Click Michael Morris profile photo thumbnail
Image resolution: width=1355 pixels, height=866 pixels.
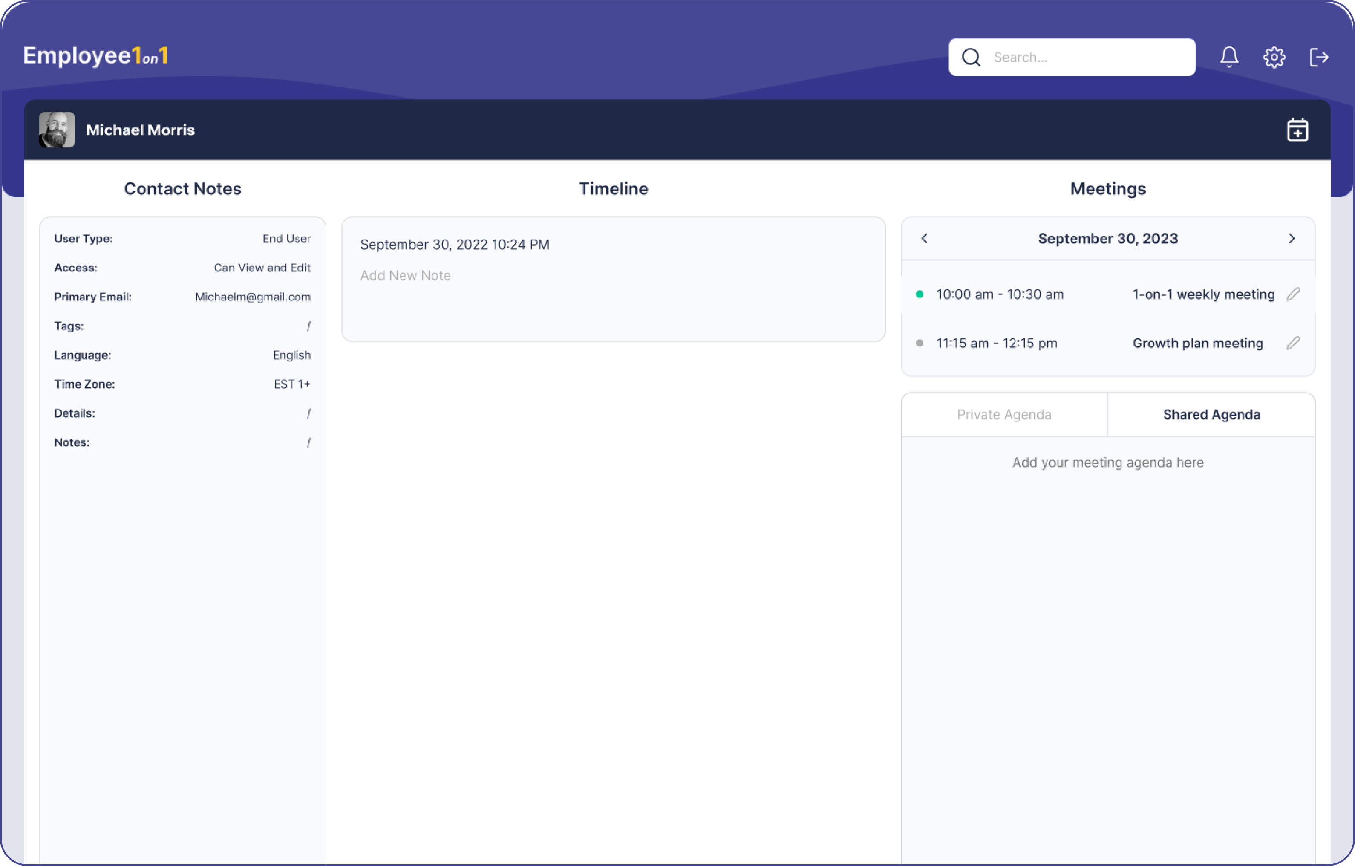[57, 130]
